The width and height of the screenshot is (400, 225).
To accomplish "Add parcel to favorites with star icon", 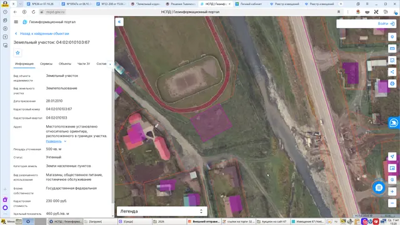I will [17, 52].
